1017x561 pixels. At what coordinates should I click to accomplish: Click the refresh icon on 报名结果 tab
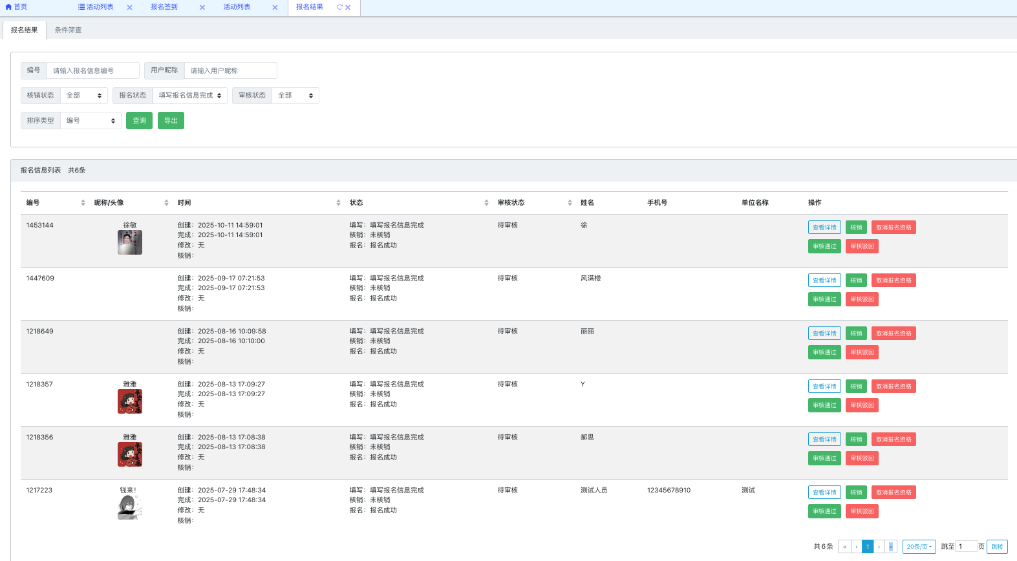[x=339, y=8]
